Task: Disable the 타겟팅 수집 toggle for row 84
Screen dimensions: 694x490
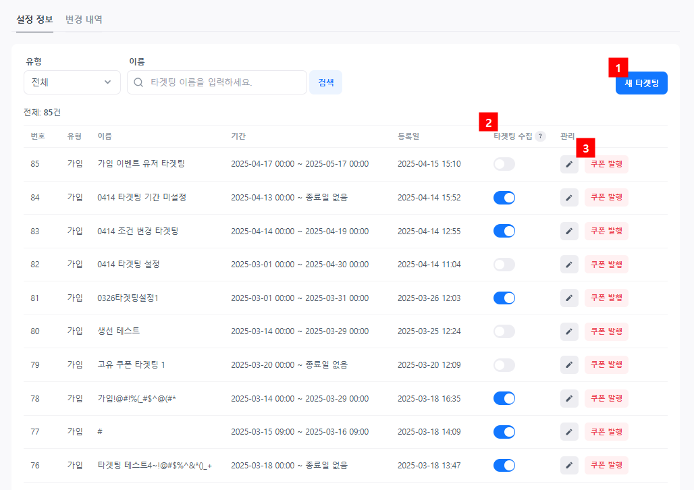Action: click(504, 198)
